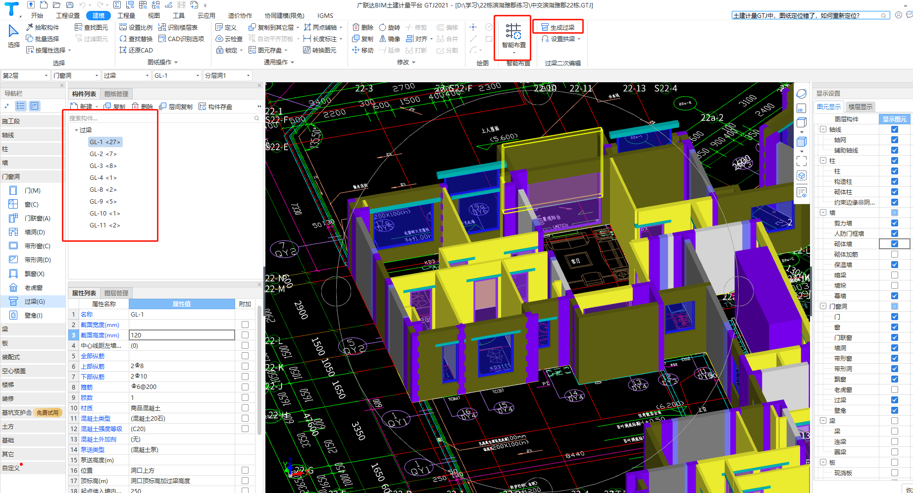The height and width of the screenshot is (493, 913).
Task: Enable 砌体加筋 display checkbox
Action: (894, 254)
